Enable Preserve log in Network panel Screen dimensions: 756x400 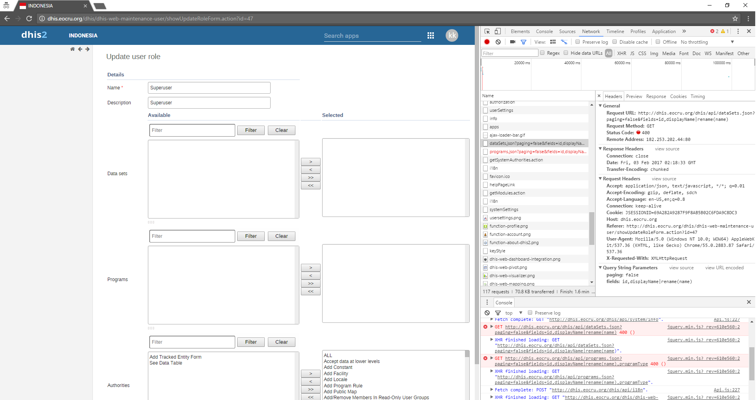pos(578,42)
